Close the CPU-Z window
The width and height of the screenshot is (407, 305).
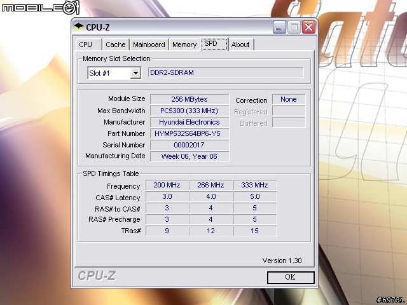click(x=308, y=27)
